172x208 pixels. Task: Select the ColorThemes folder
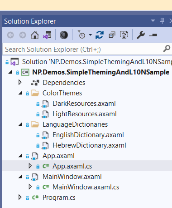(x=62, y=93)
